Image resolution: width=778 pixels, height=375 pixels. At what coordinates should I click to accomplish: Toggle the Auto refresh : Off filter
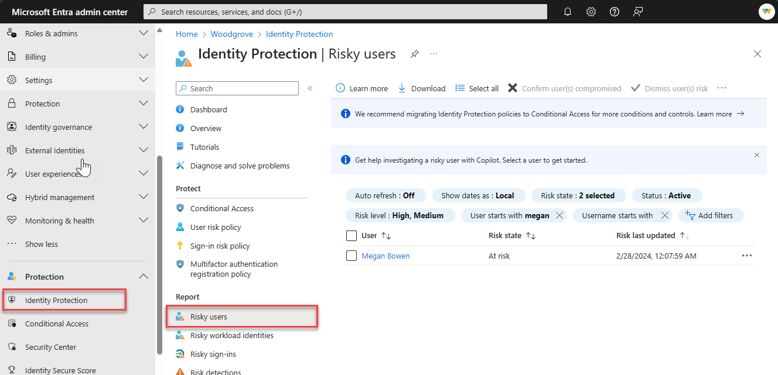(385, 195)
